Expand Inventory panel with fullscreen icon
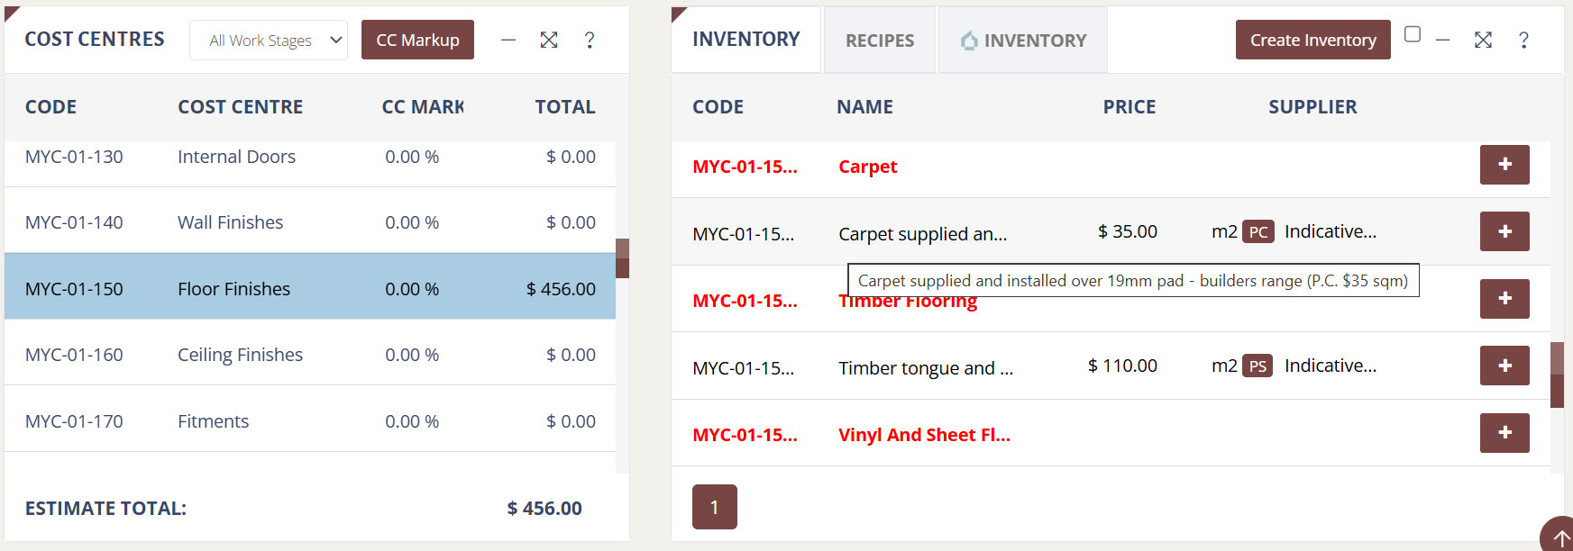The width and height of the screenshot is (1573, 551). coord(1483,40)
